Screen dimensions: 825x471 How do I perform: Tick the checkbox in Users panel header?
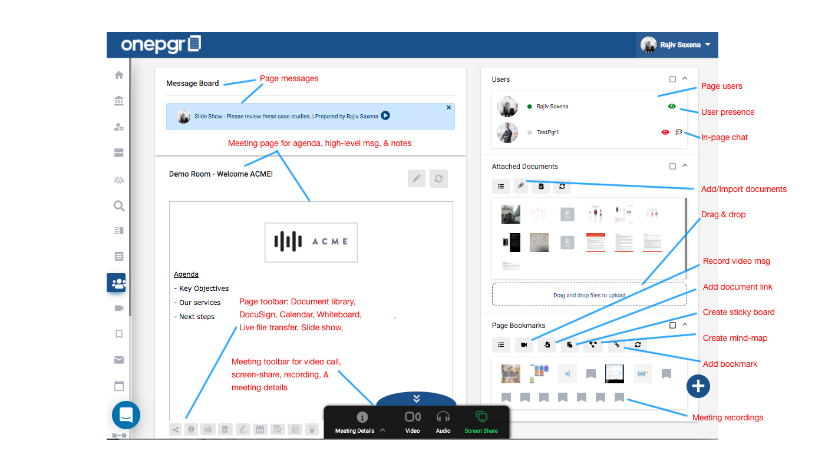(x=672, y=79)
